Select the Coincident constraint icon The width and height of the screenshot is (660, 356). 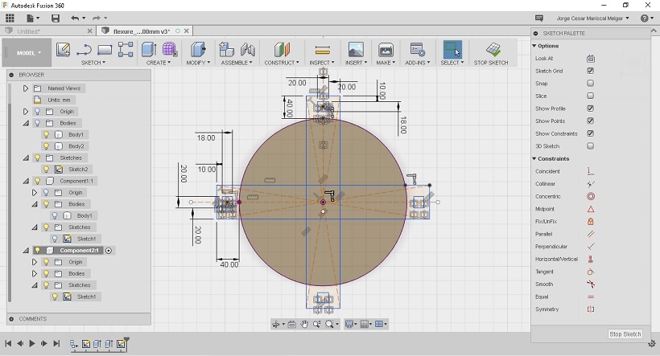pos(591,171)
